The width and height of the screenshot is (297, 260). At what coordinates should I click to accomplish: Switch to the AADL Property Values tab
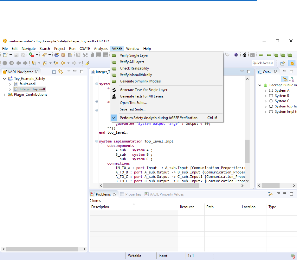164,194
